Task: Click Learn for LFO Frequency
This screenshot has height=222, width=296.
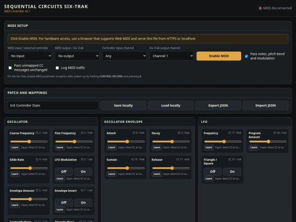Action: coord(209,147)
